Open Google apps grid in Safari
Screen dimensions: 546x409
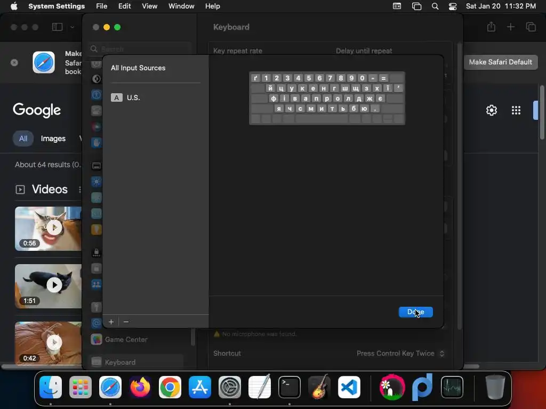(516, 110)
